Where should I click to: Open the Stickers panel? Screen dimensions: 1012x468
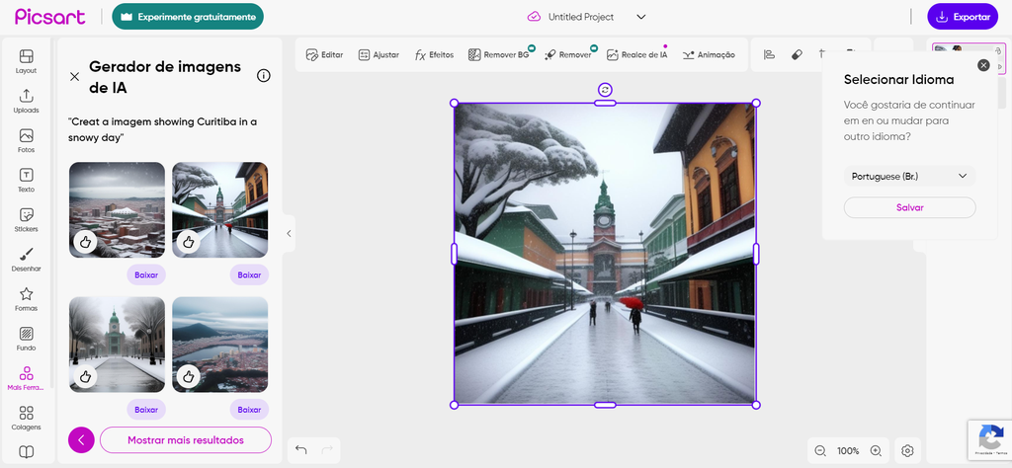pos(26,219)
